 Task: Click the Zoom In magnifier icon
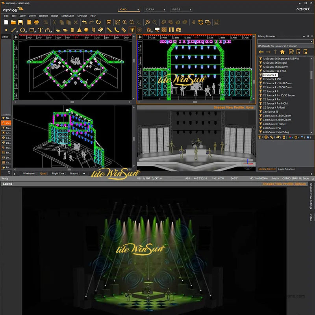(x=124, y=22)
